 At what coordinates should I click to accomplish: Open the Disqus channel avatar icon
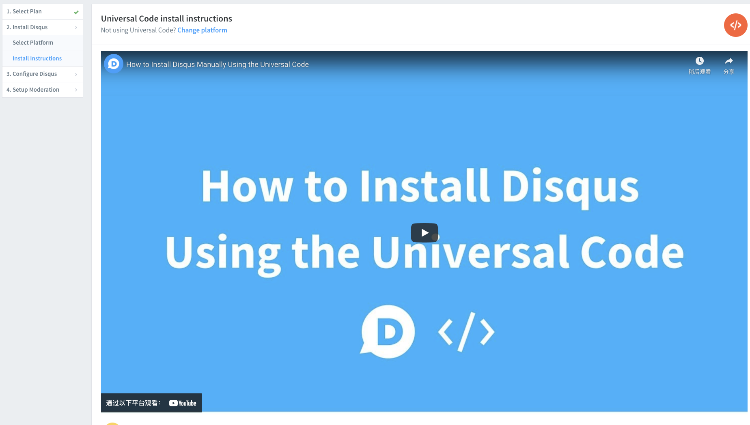(x=114, y=64)
